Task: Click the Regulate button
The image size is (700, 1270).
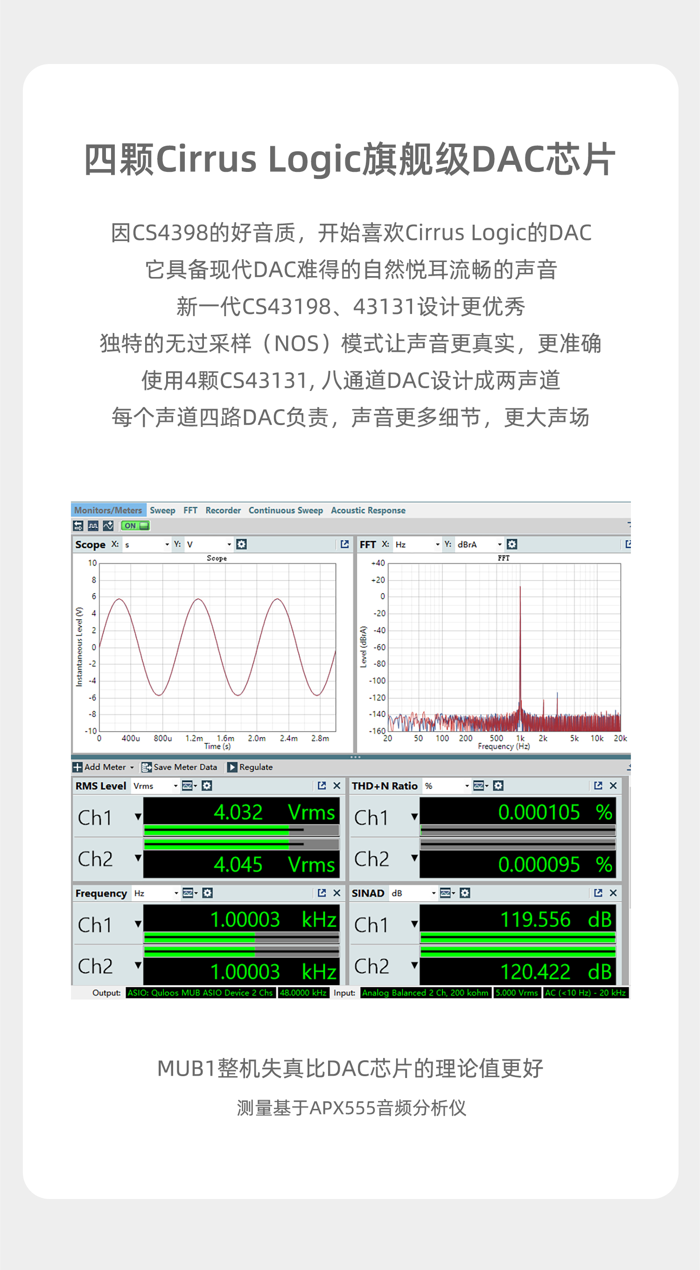Action: coord(250,767)
